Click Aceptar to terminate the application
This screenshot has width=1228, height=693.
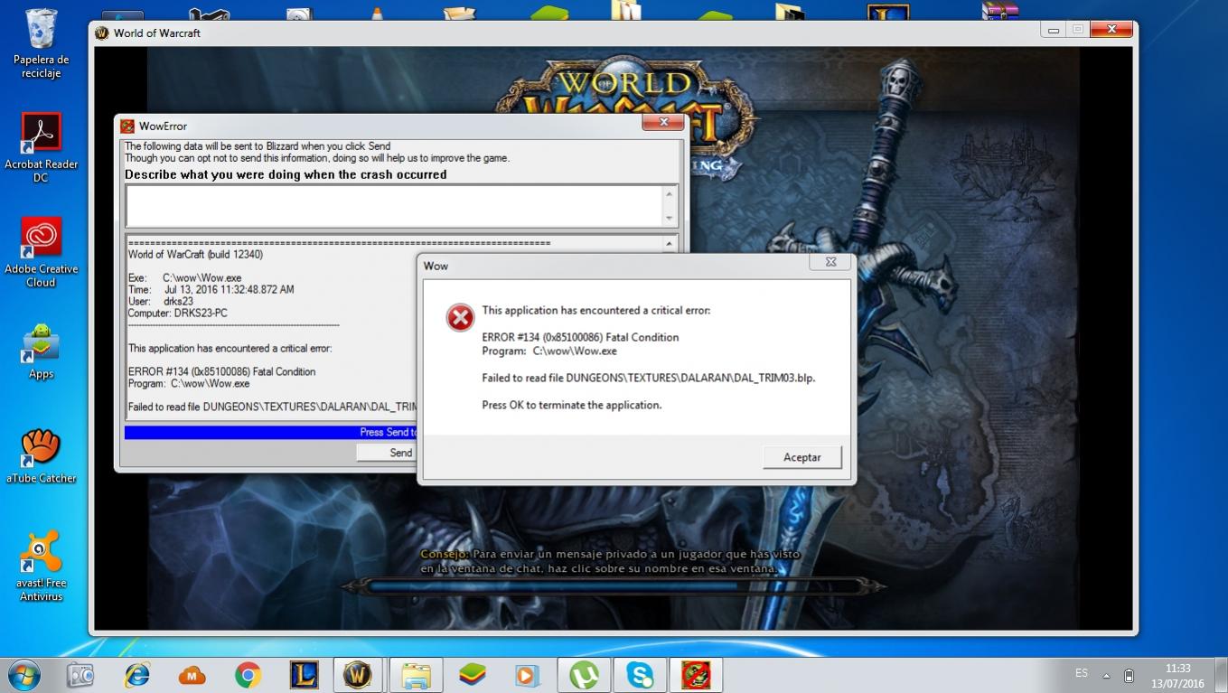tap(801, 457)
